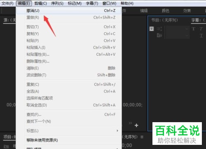Open the lower dropdown in captions panel
This screenshot has height=149, width=206.
pos(178,35)
